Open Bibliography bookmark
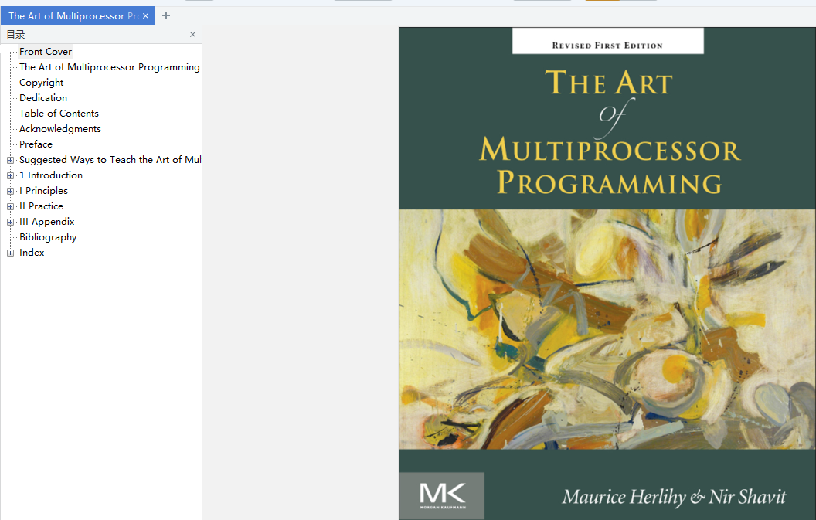 point(48,237)
